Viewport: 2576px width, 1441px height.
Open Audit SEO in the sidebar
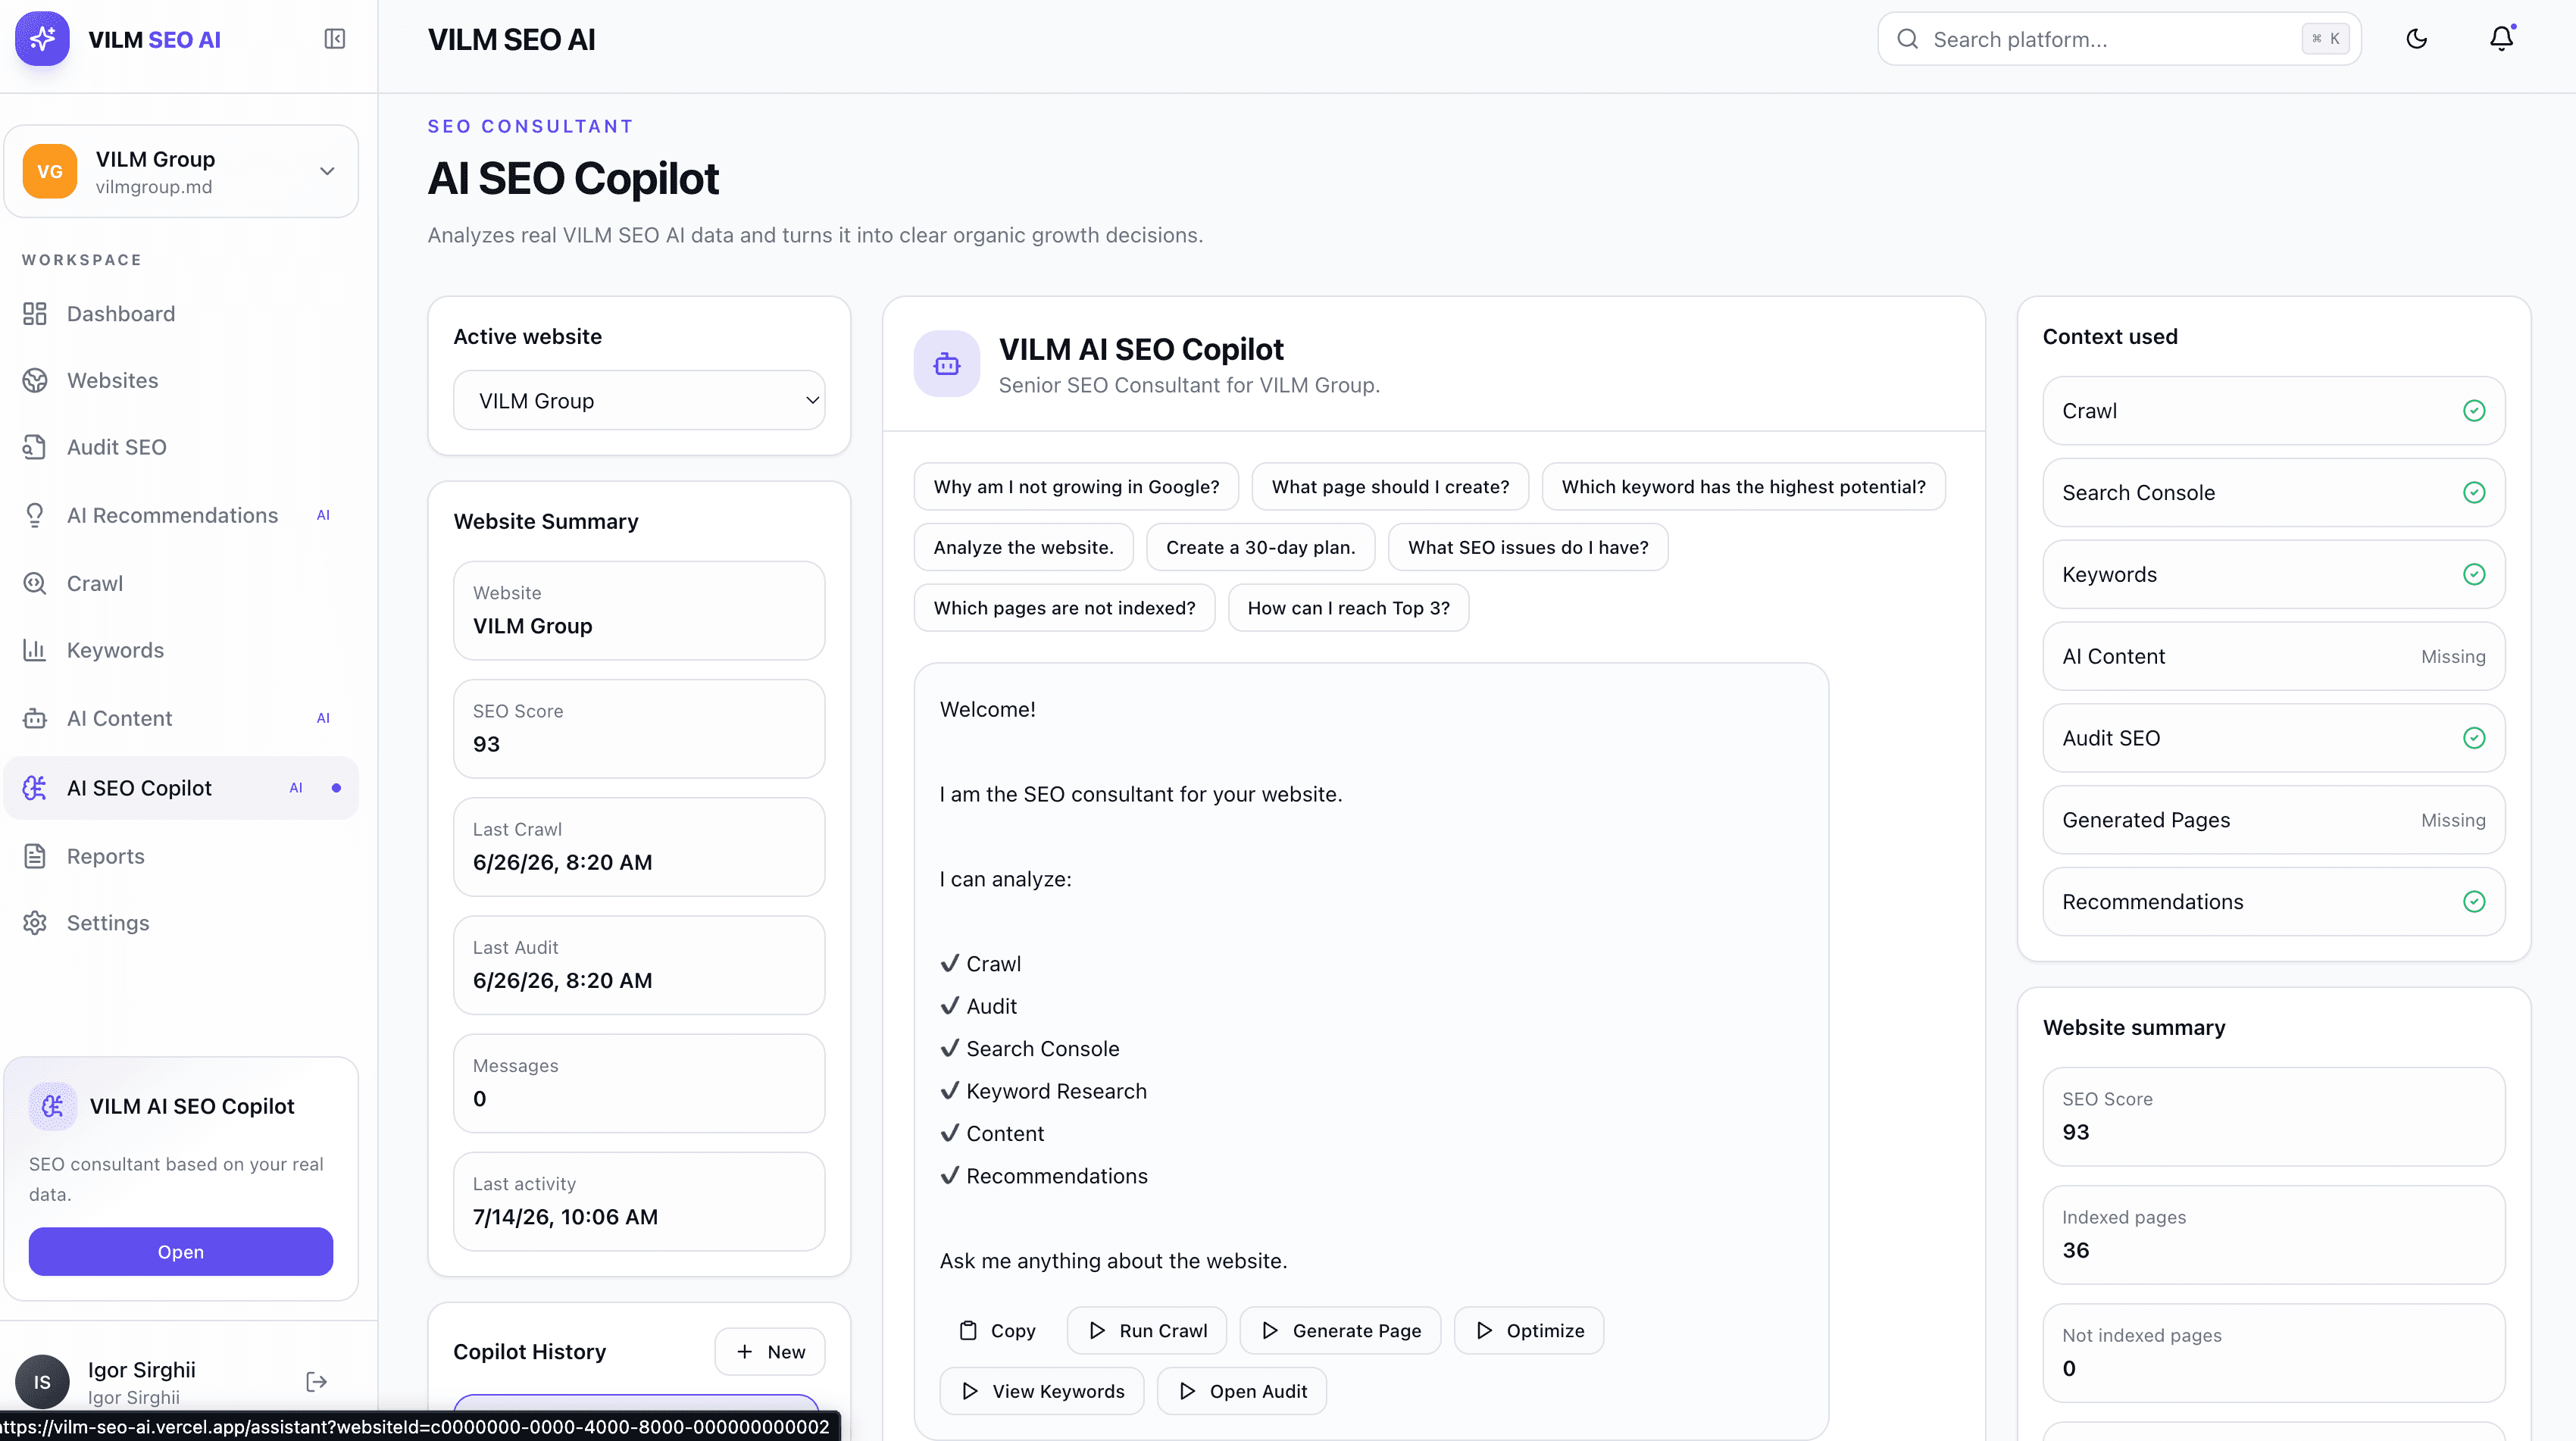[x=181, y=447]
